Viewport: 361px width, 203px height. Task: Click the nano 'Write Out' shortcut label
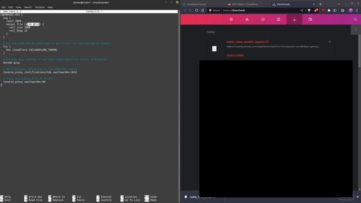35,197
